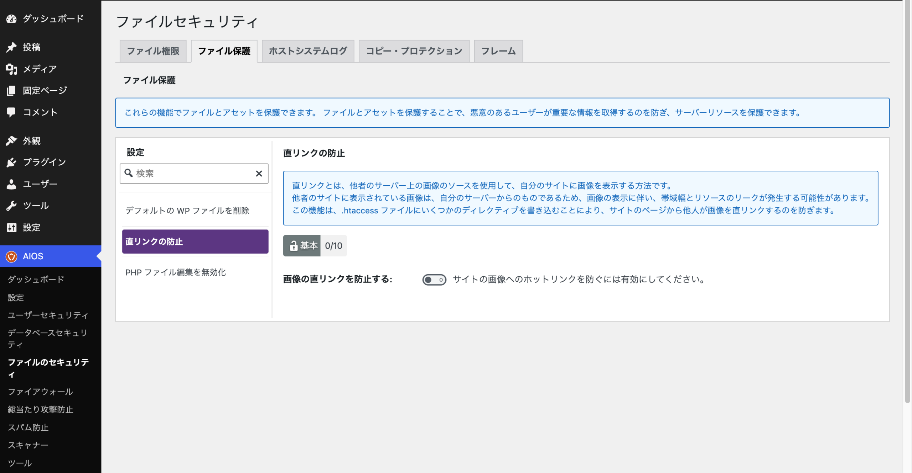Clear the search field with X icon
Viewport: 912px width, 473px height.
point(259,174)
